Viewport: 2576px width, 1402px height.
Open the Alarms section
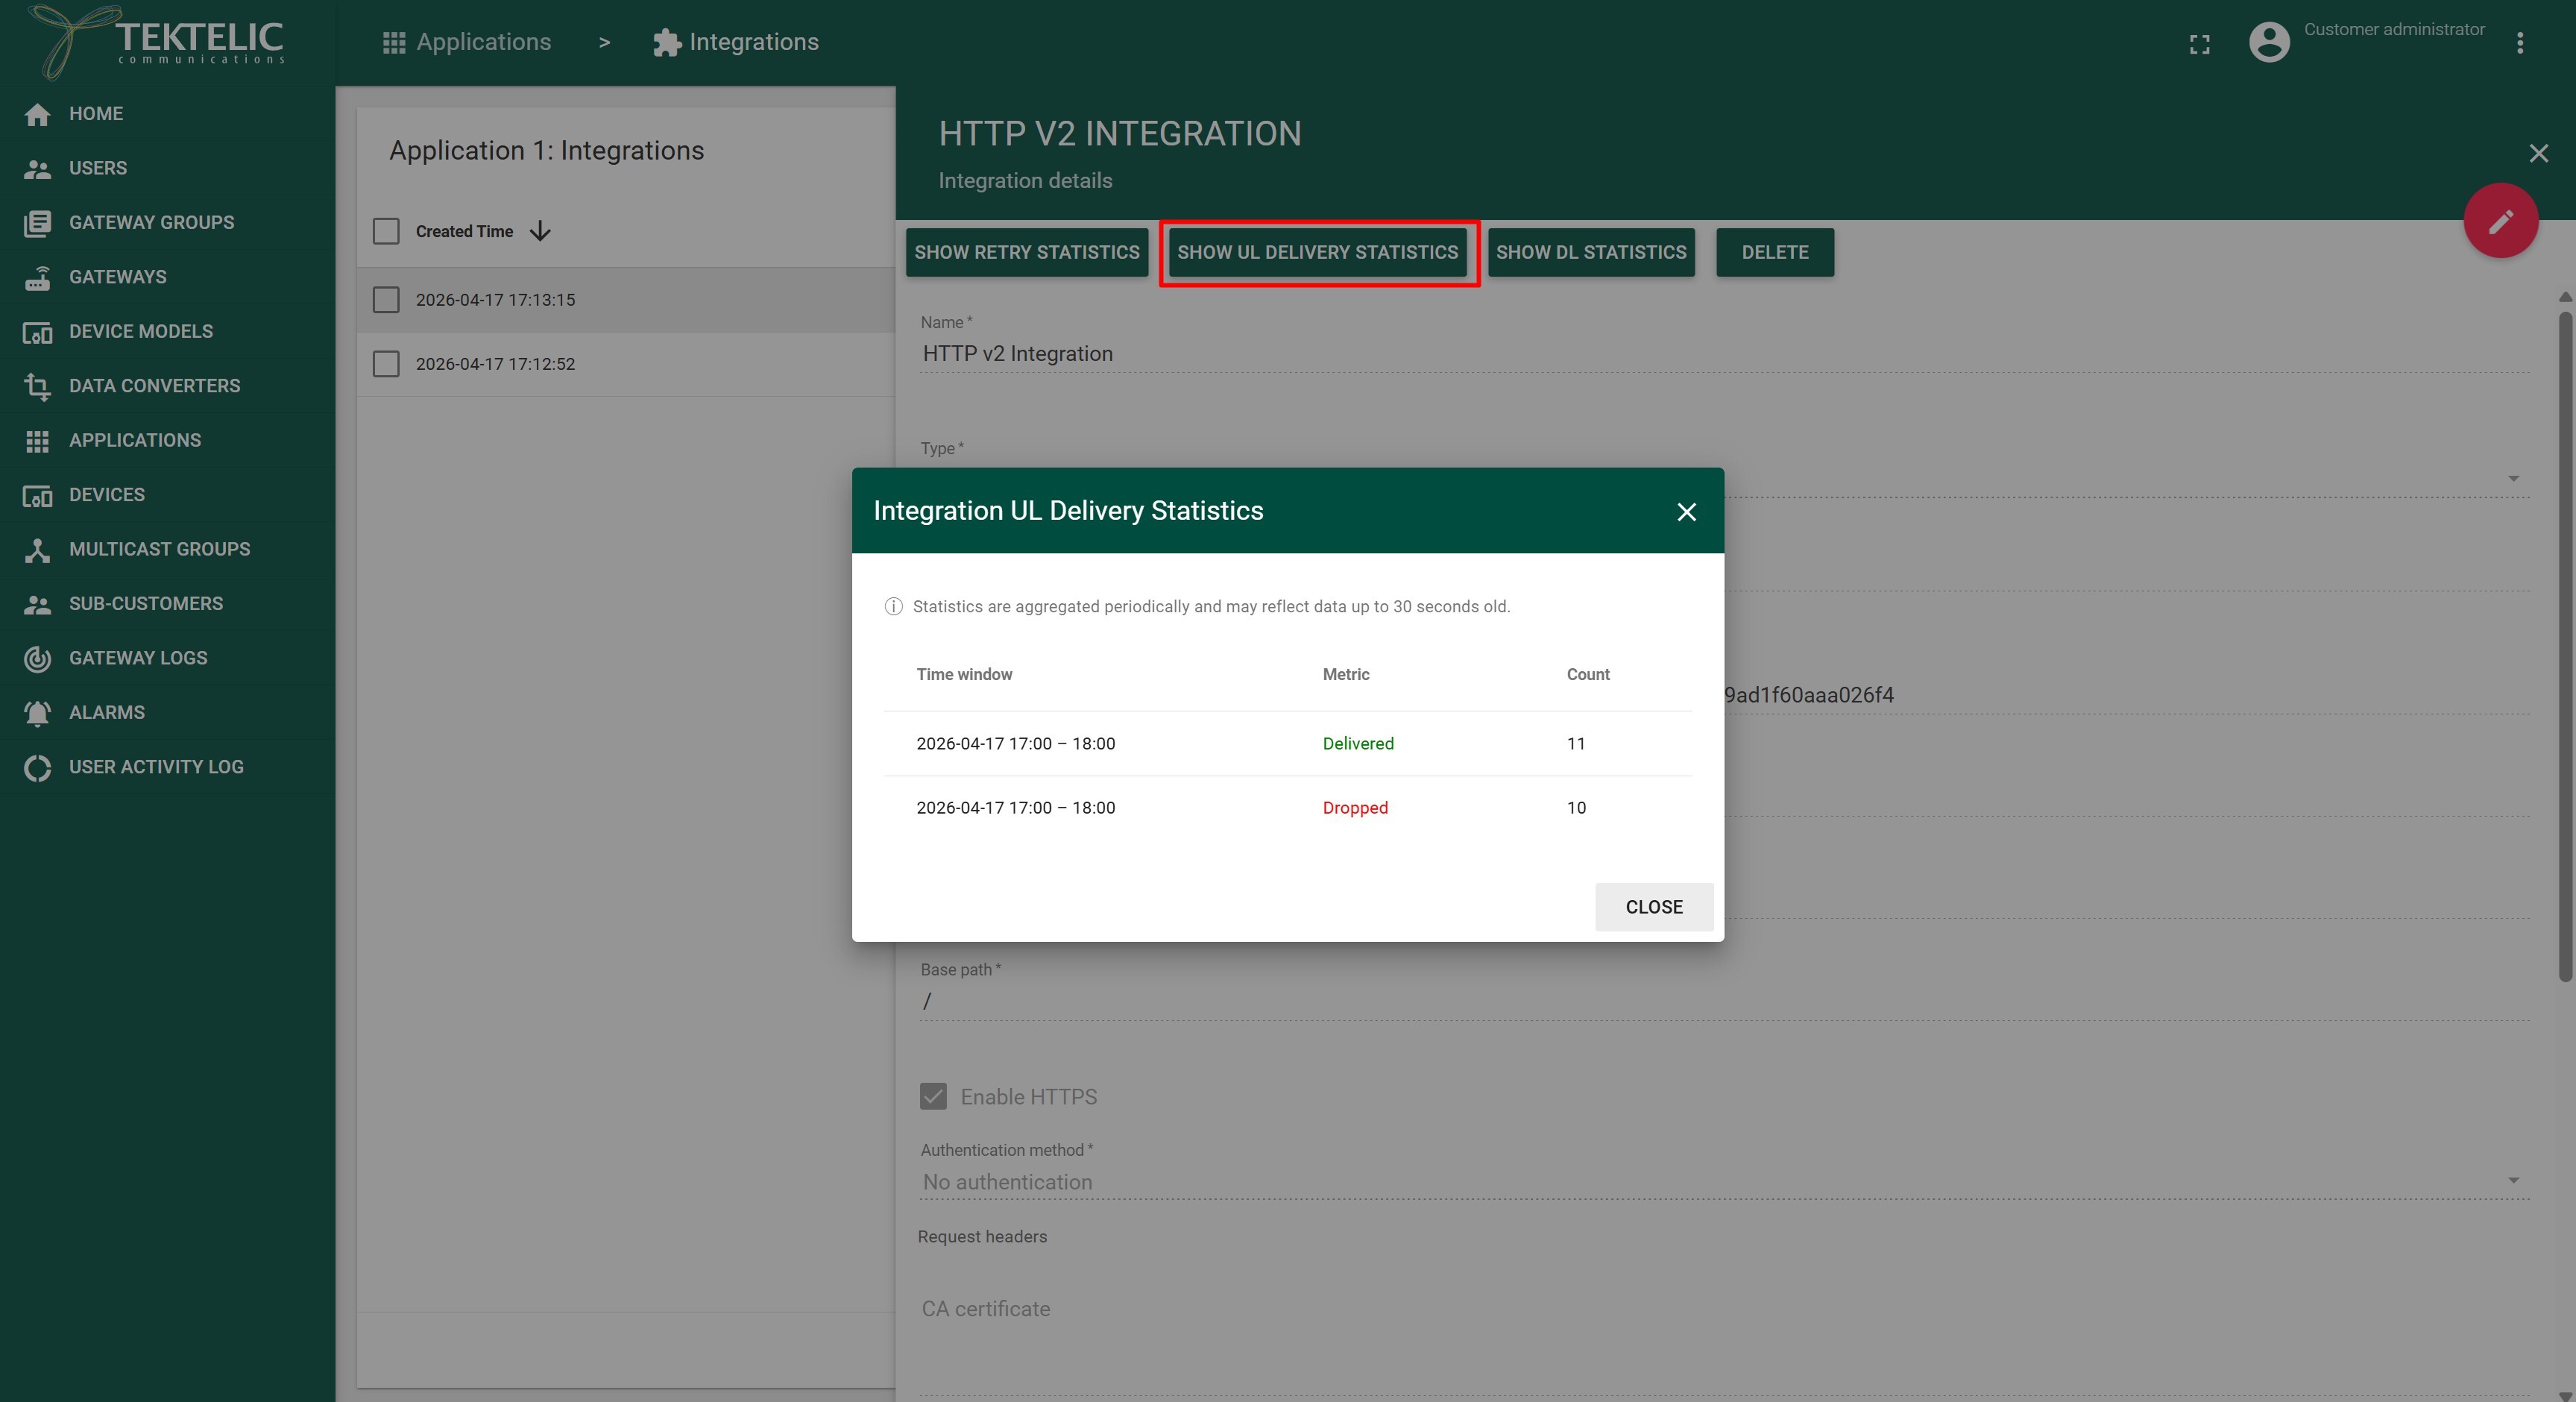(x=107, y=712)
